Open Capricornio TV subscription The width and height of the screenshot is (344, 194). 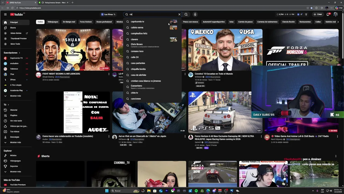(x=16, y=58)
